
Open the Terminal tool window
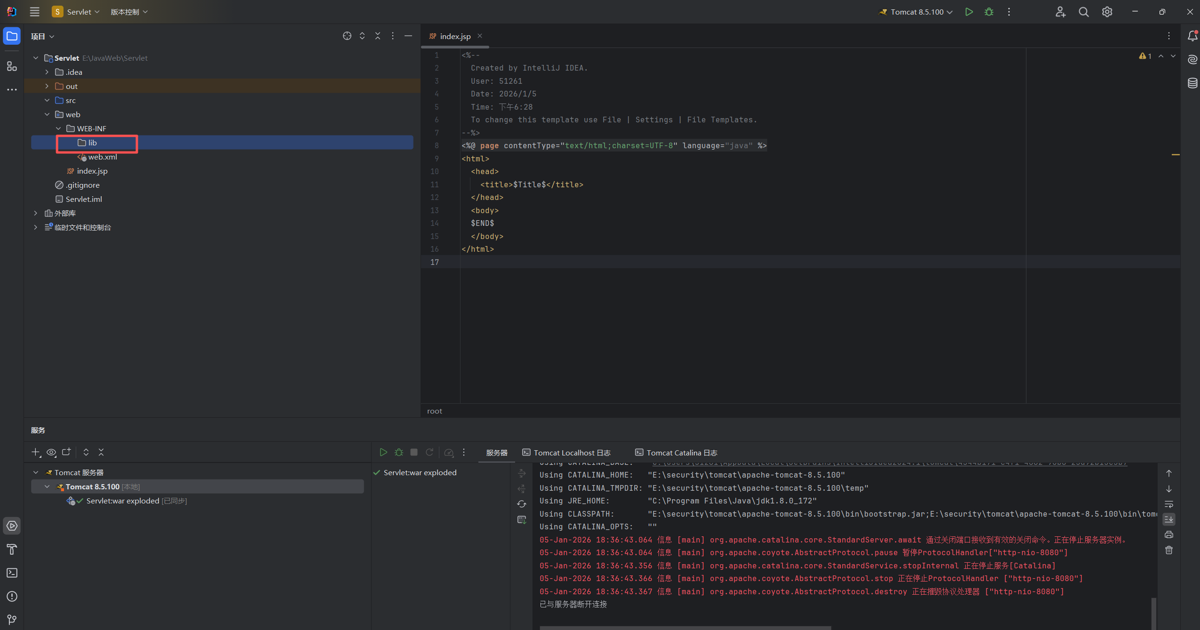tap(12, 573)
